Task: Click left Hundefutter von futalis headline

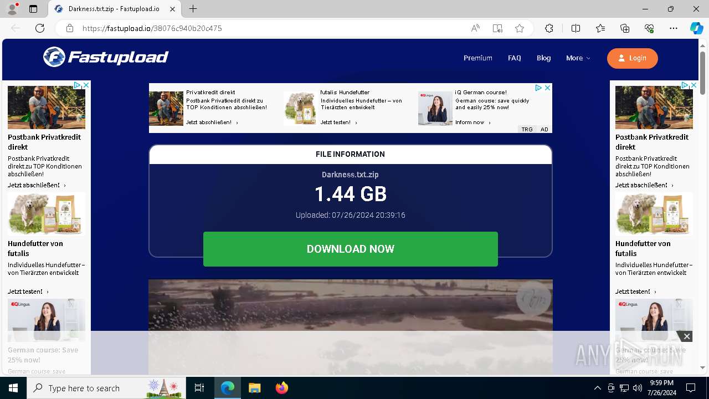Action: 35,248
